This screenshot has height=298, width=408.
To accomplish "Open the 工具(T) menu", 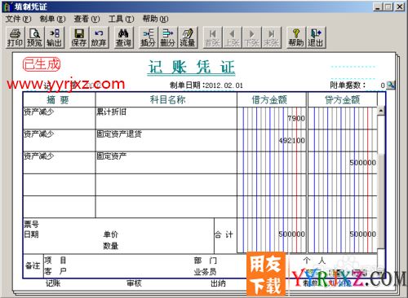I will (x=121, y=19).
